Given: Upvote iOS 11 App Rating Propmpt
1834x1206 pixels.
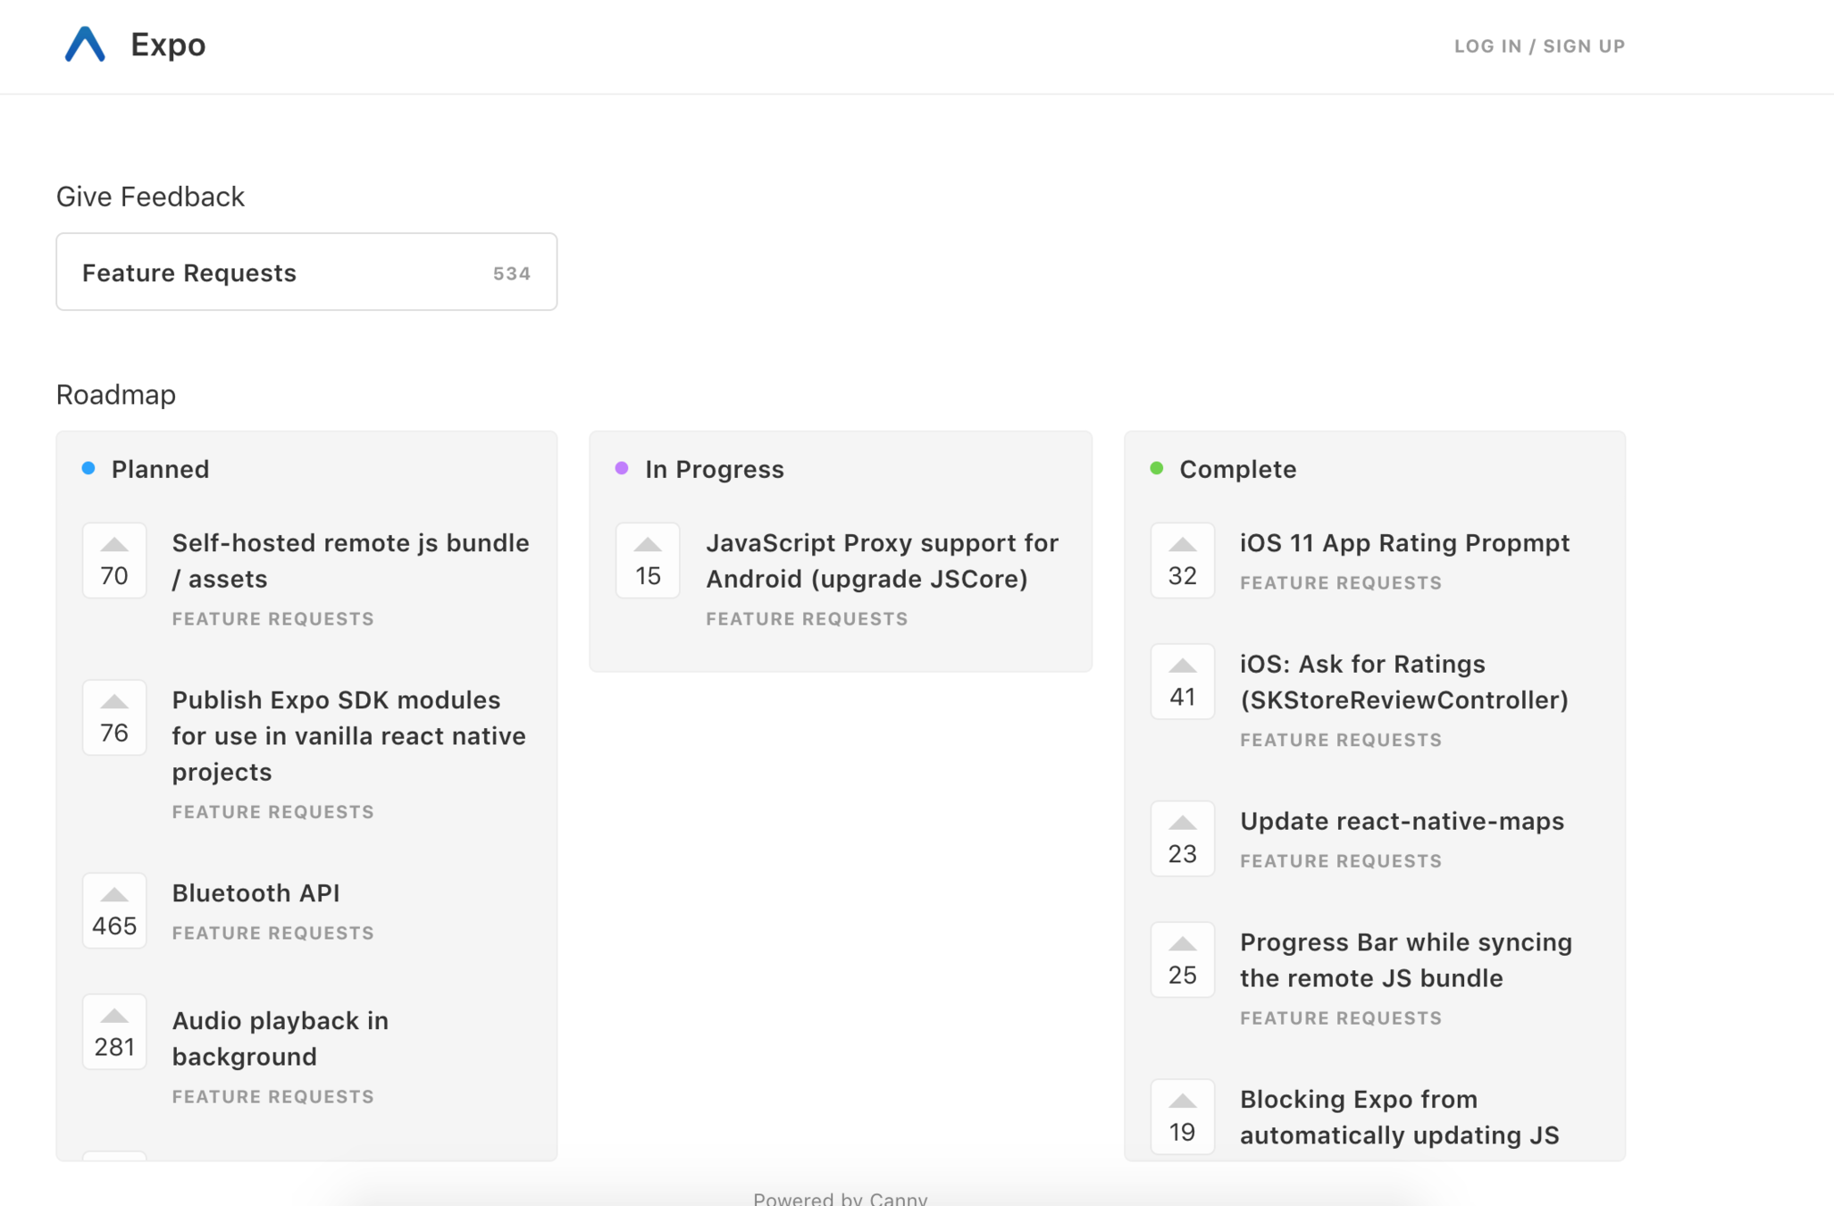Looking at the screenshot, I should click(1182, 560).
